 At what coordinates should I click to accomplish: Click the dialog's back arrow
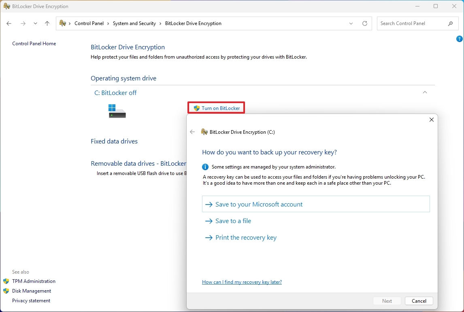pyautogui.click(x=192, y=132)
